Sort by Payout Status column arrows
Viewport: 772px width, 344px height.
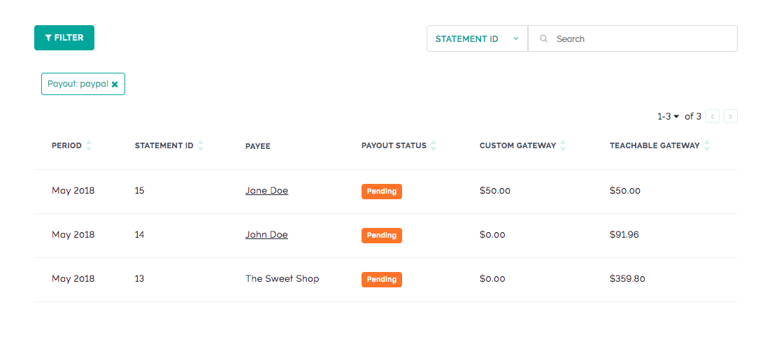(434, 145)
